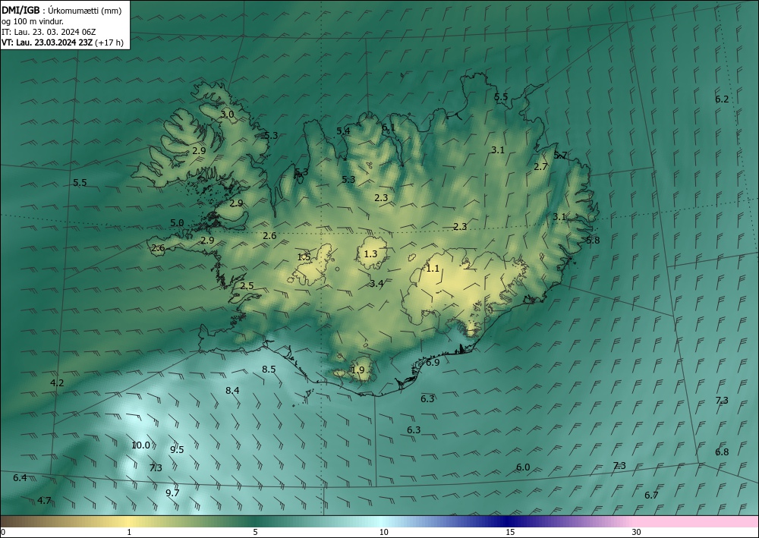759x538 pixels.
Task: Click the 5.4 value on the north coast
Action: (x=343, y=131)
